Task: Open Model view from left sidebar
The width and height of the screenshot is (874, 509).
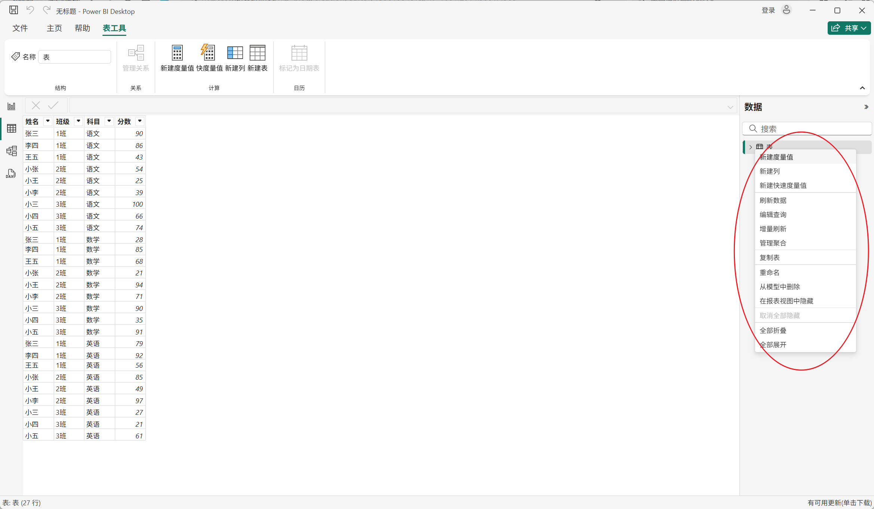Action: (x=12, y=151)
